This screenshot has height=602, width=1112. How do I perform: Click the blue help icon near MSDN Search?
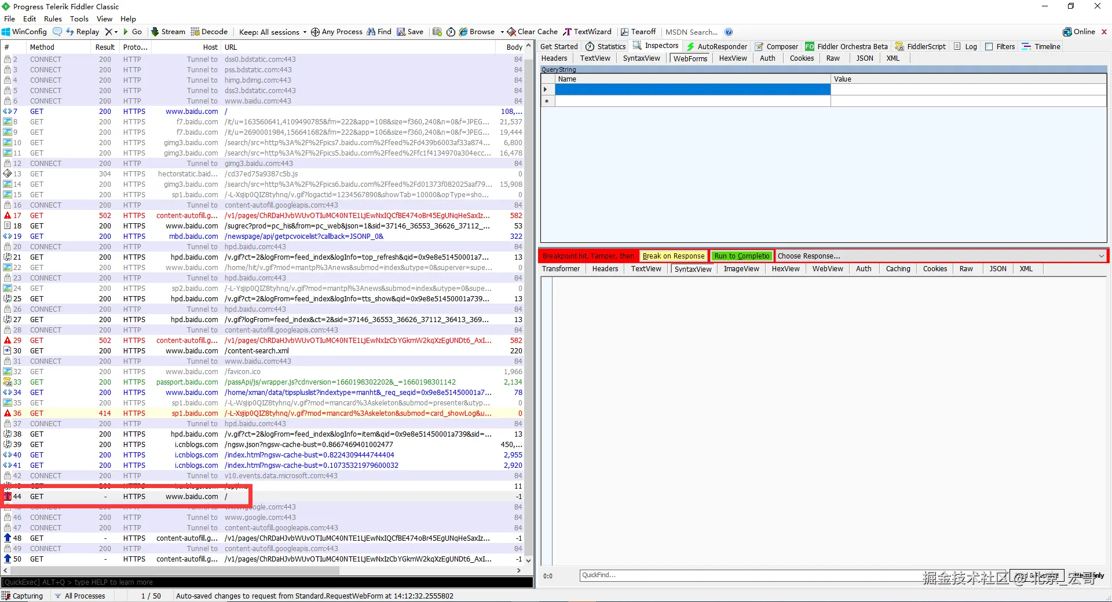point(729,32)
